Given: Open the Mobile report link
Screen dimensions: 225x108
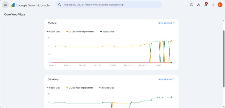Looking at the screenshot, I should pos(166,23).
